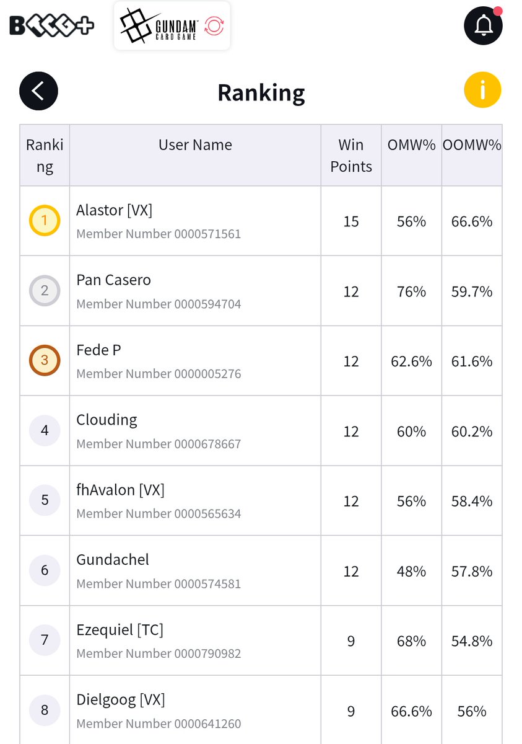The image size is (522, 744).
Task: Select the Clouding user name
Action: pyautogui.click(x=107, y=420)
